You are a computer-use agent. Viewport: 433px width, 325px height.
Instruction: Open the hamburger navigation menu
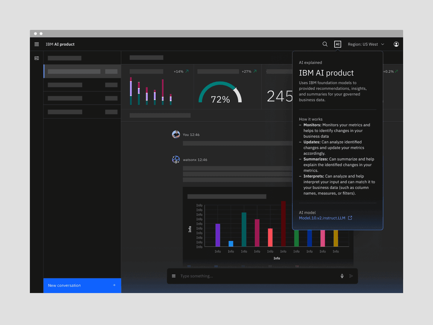pos(36,44)
